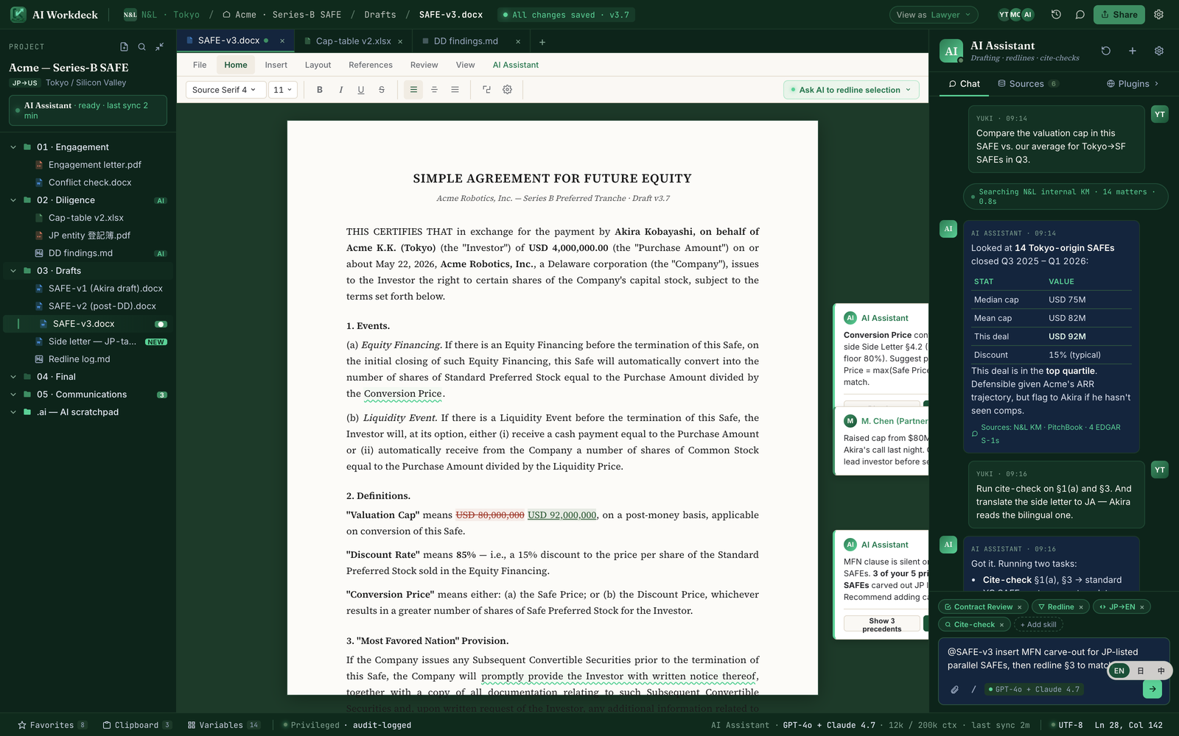The width and height of the screenshot is (1179, 736).
Task: Remove the JP→EN skill chip
Action: pos(1142,607)
